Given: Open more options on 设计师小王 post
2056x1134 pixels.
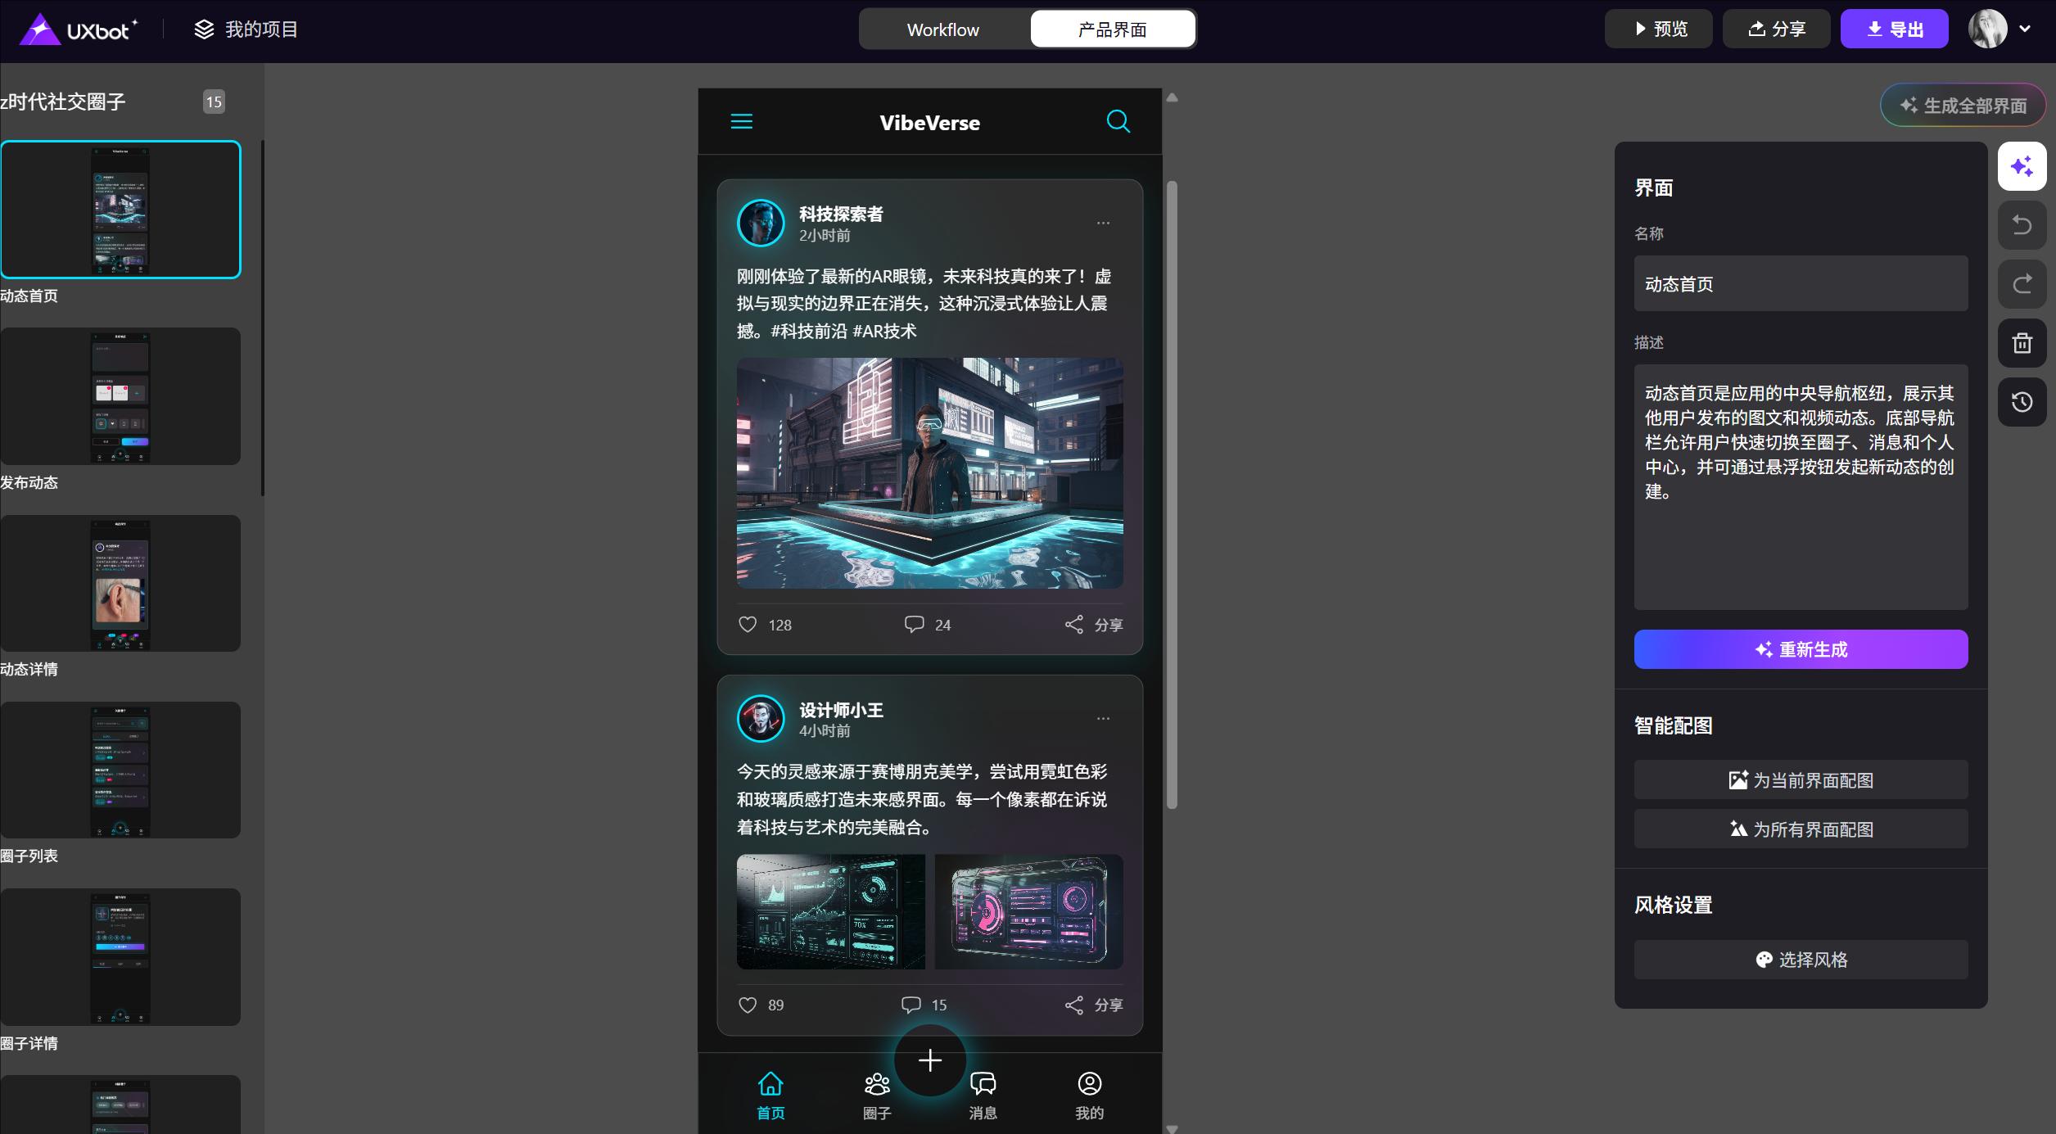Looking at the screenshot, I should click(x=1103, y=718).
